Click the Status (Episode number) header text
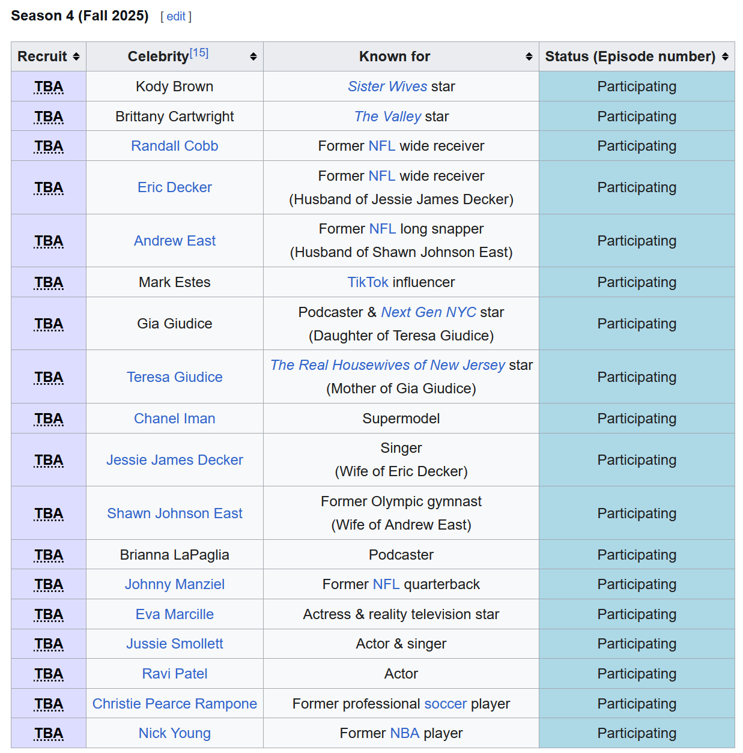This screenshot has height=753, width=743. point(630,56)
